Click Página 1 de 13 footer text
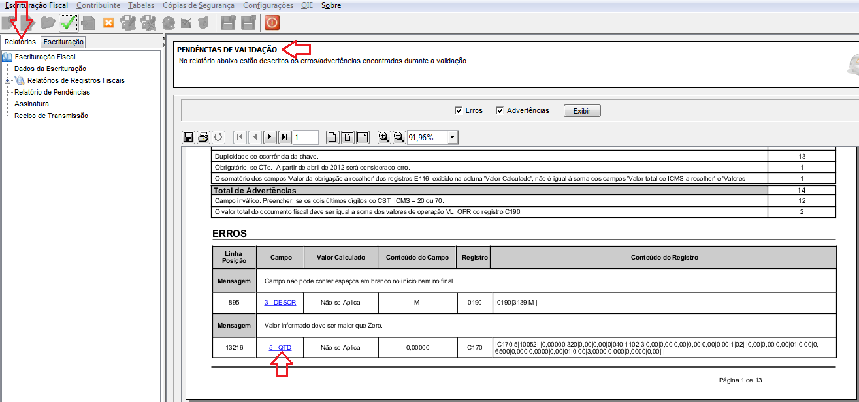This screenshot has height=402, width=859. 741,380
